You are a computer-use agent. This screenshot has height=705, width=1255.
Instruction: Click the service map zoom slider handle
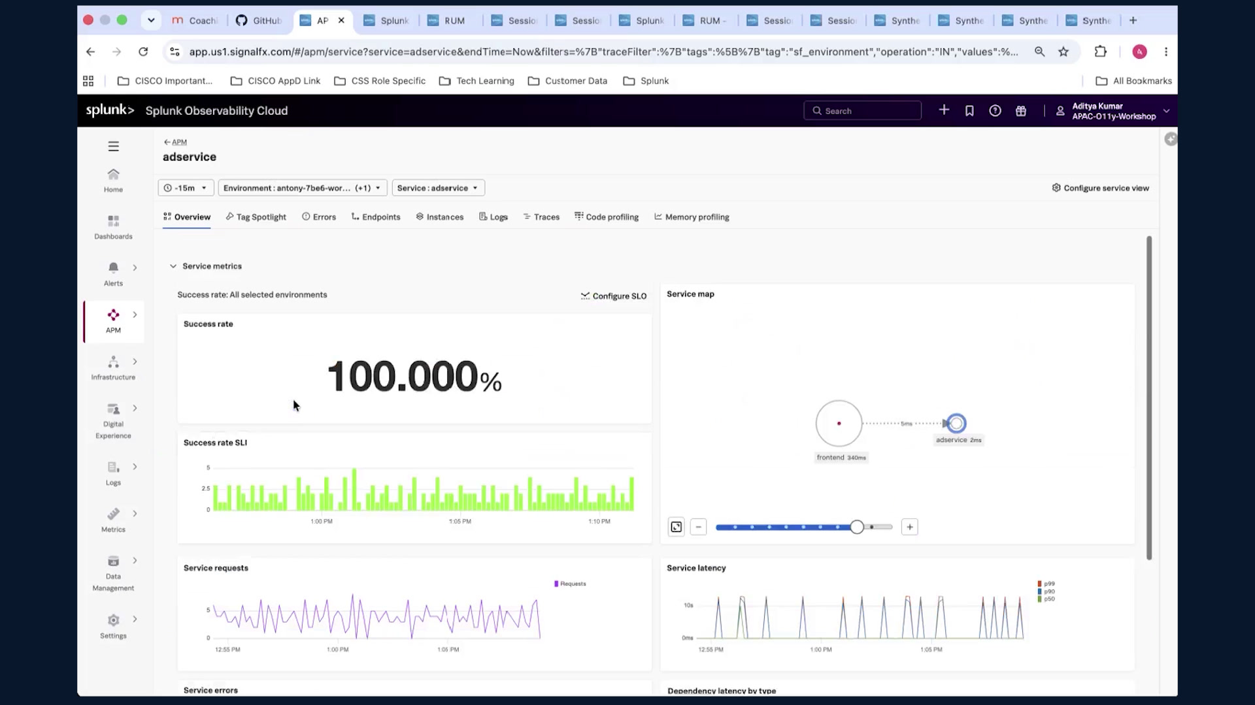[x=857, y=527]
